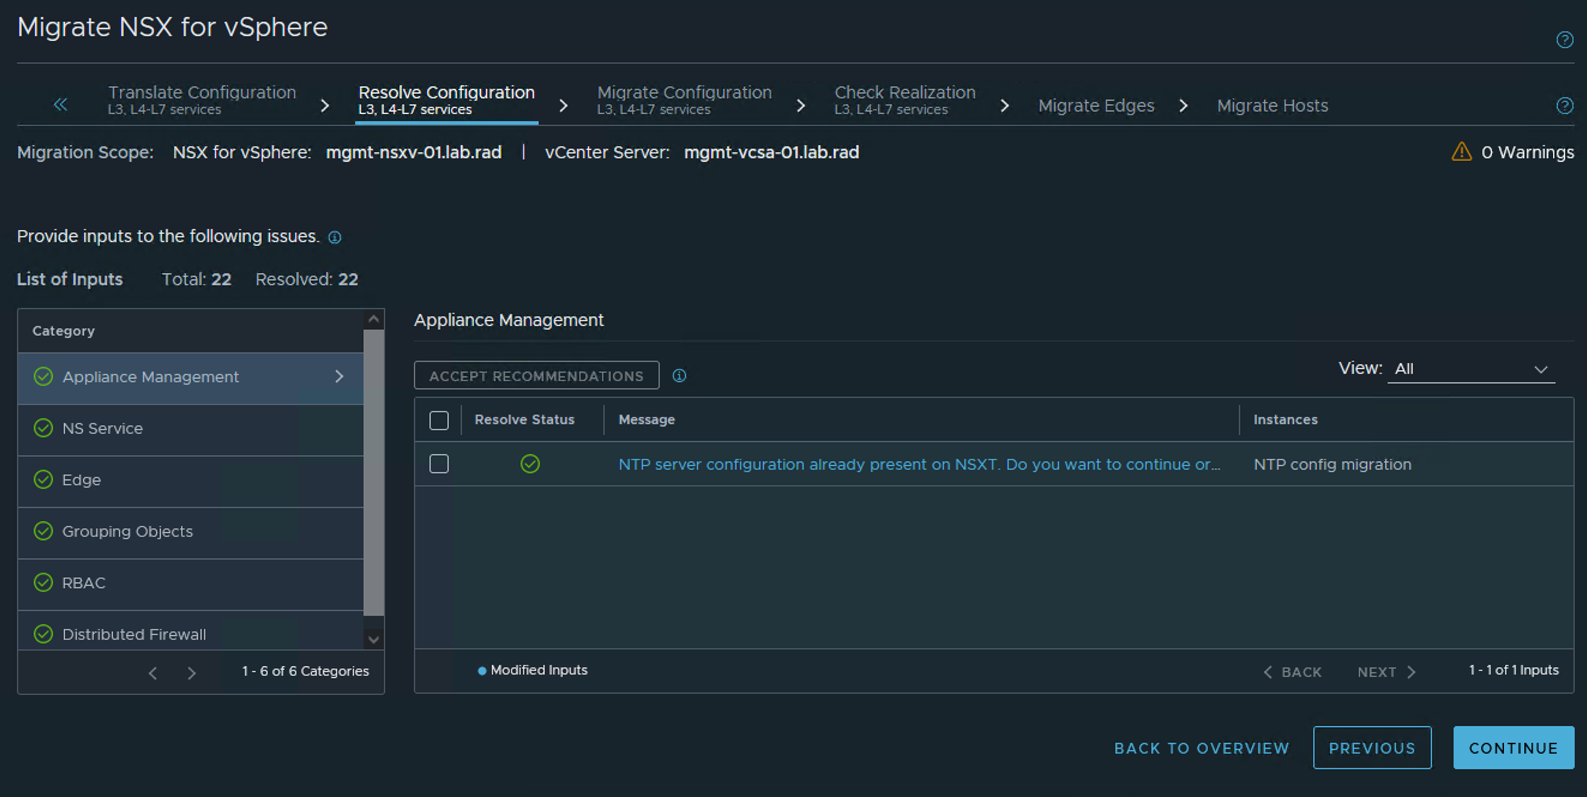Show info icon beside Accept Recommendations

tap(679, 375)
